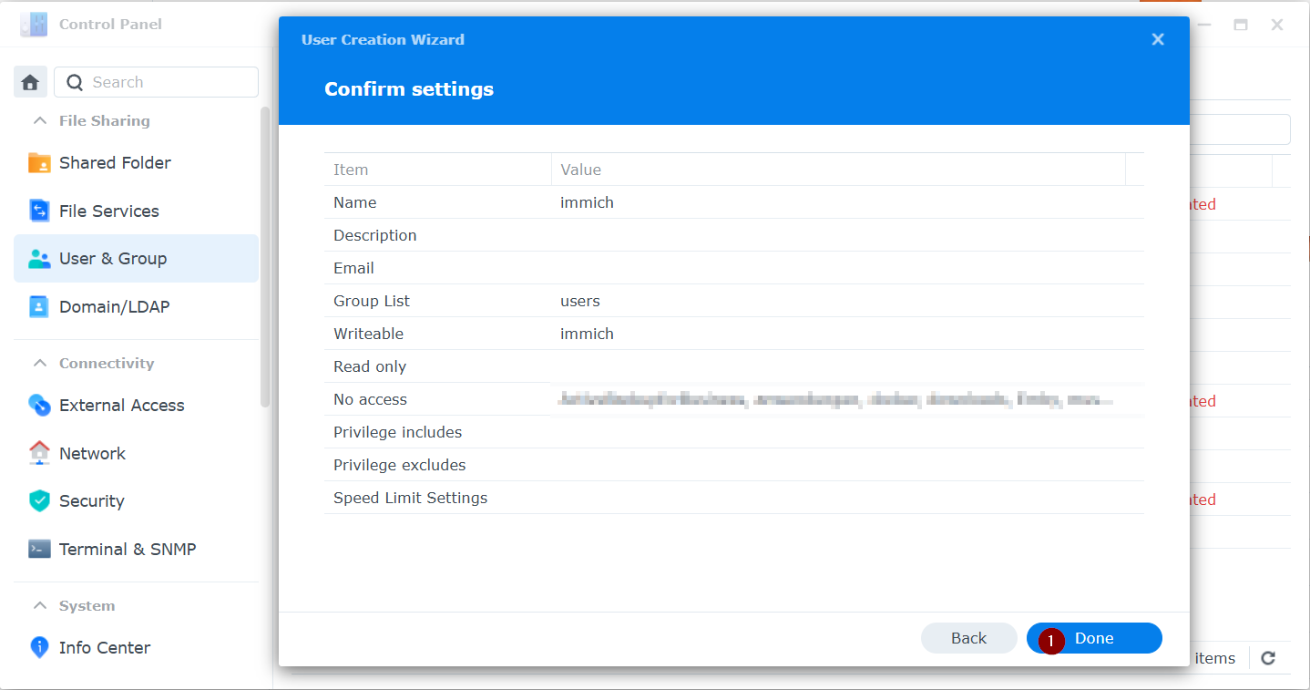Click the Control Panel app icon
The height and width of the screenshot is (690, 1310).
(34, 24)
